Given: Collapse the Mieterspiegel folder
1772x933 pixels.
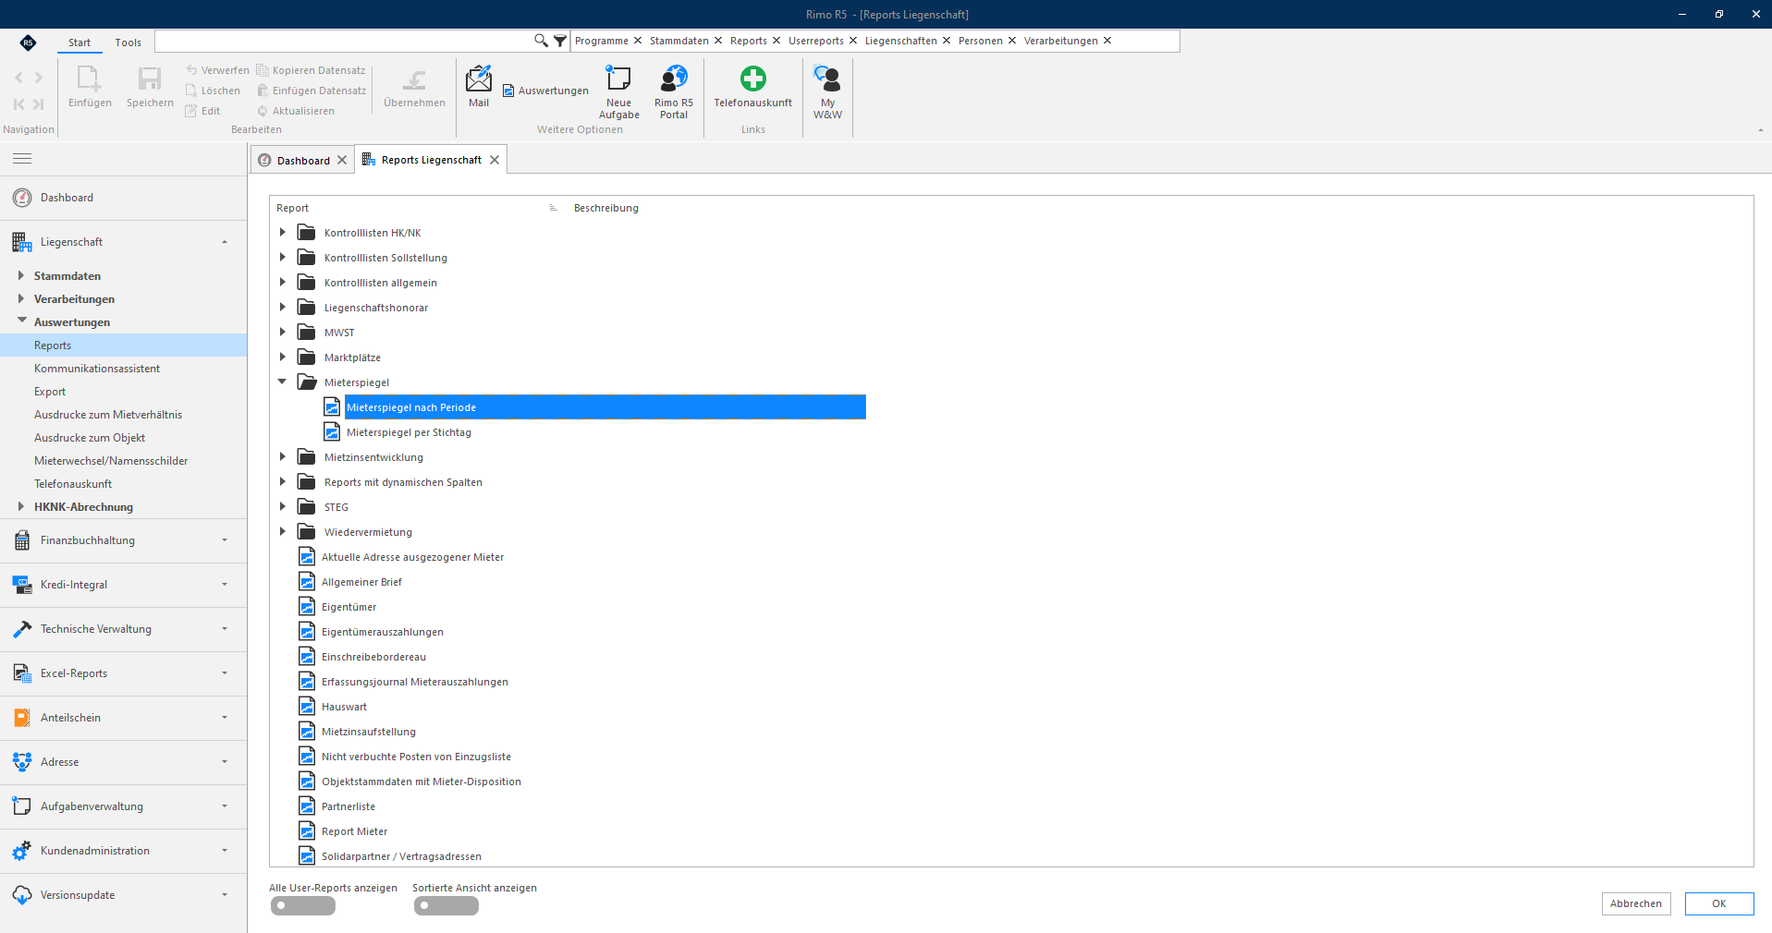Looking at the screenshot, I should pos(283,382).
